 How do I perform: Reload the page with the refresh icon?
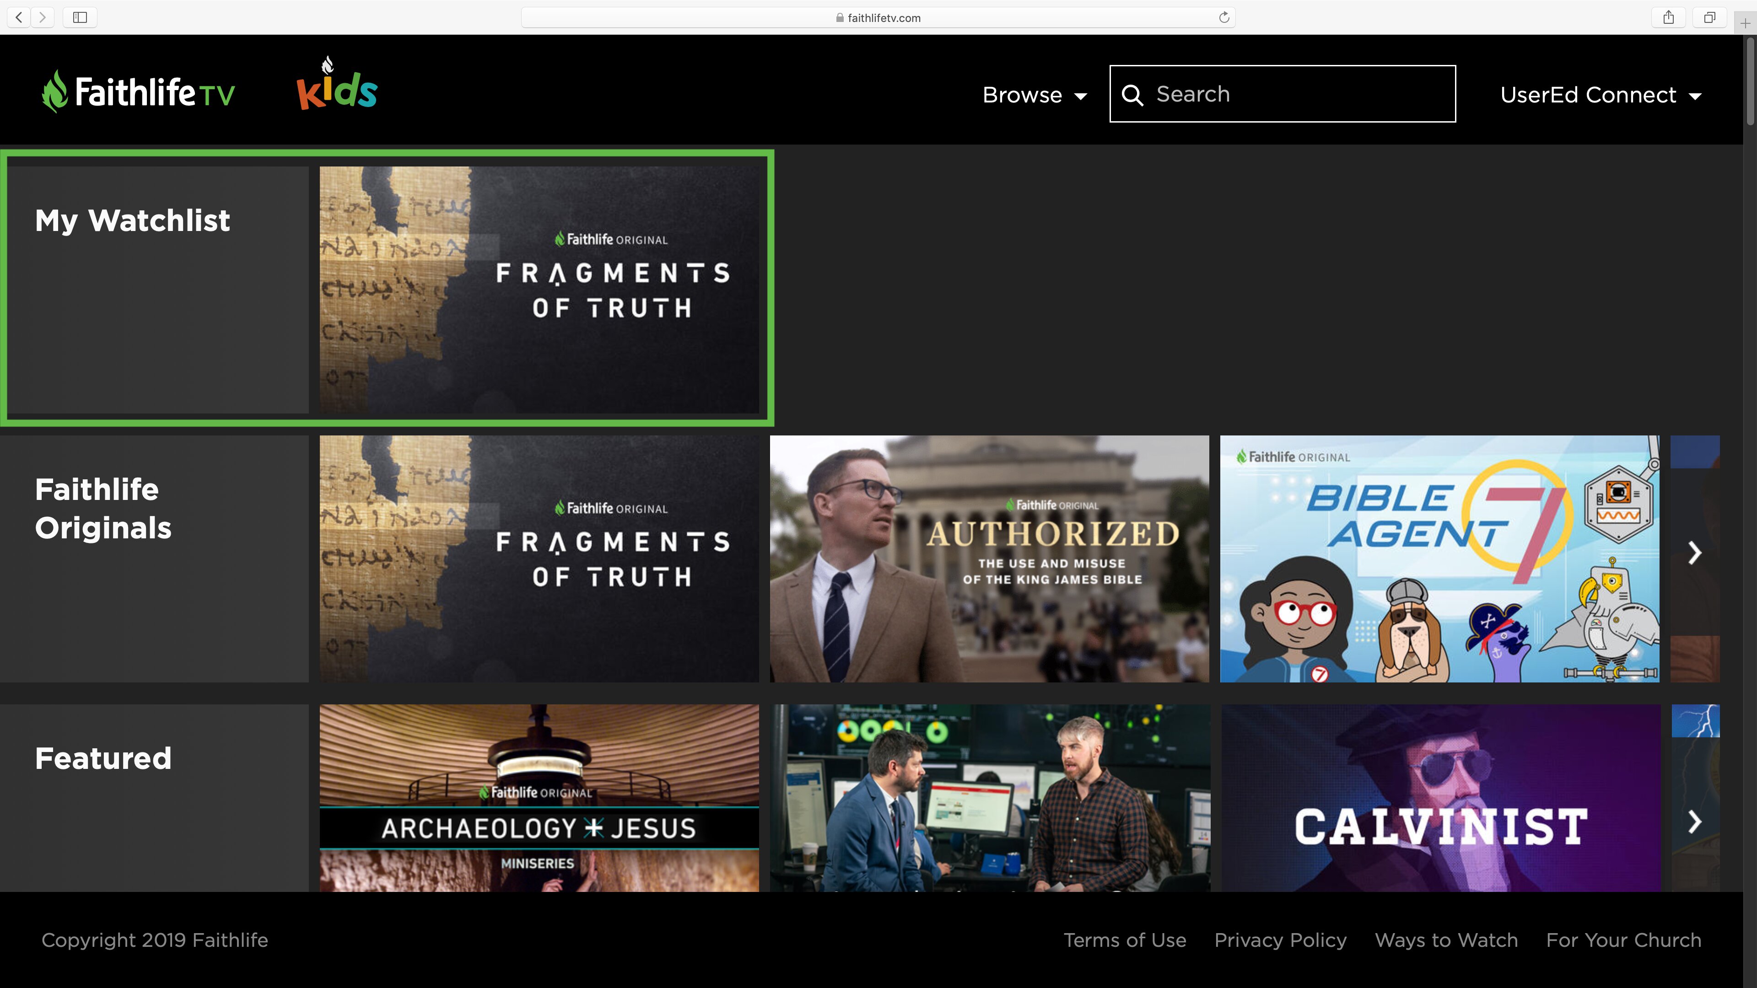[1224, 17]
